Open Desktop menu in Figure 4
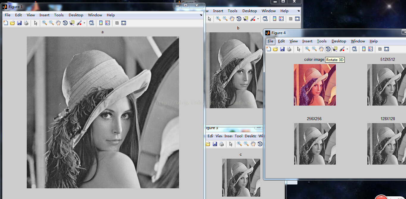 339,41
